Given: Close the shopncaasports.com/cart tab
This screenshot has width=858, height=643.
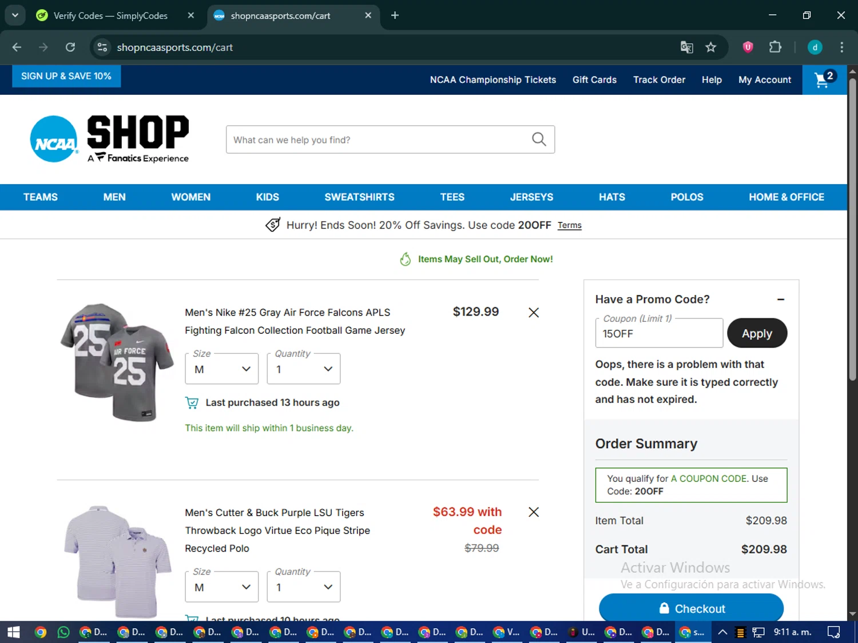Looking at the screenshot, I should point(368,15).
